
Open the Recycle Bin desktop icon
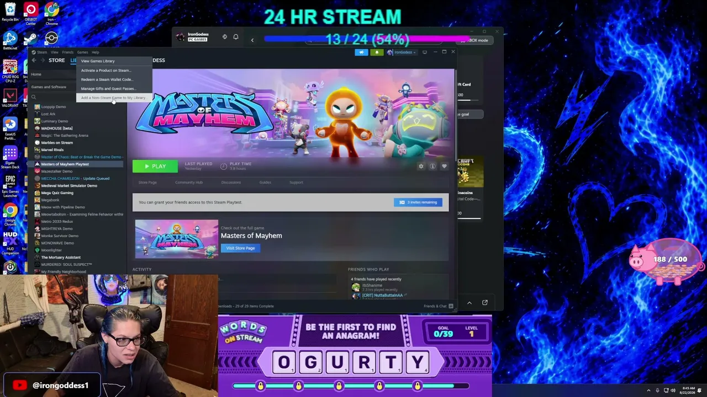click(x=10, y=12)
